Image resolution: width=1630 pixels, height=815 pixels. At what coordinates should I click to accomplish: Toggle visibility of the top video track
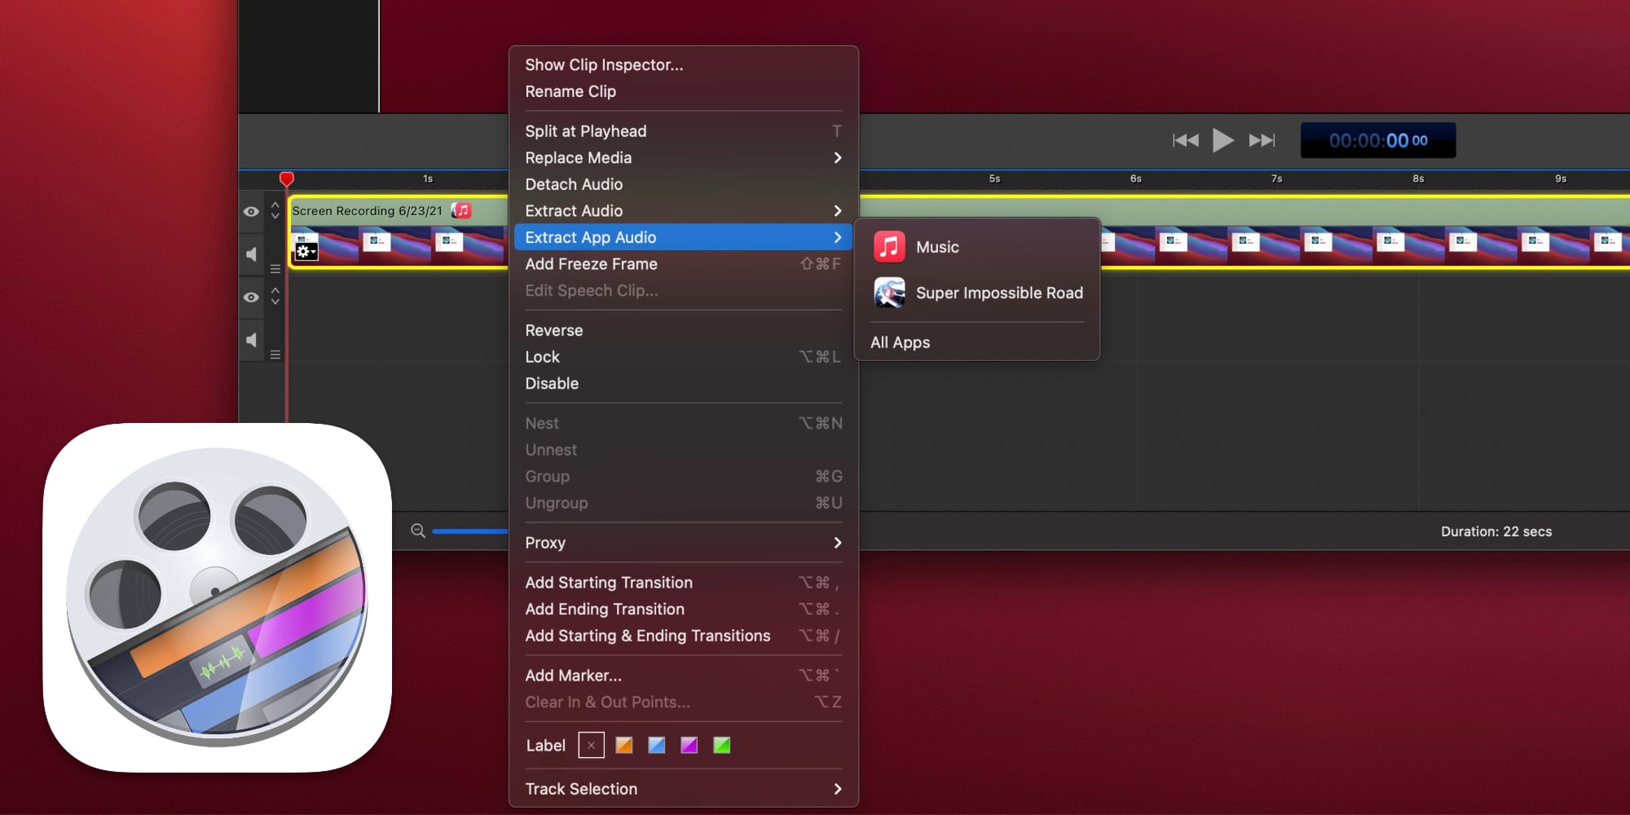click(x=251, y=212)
